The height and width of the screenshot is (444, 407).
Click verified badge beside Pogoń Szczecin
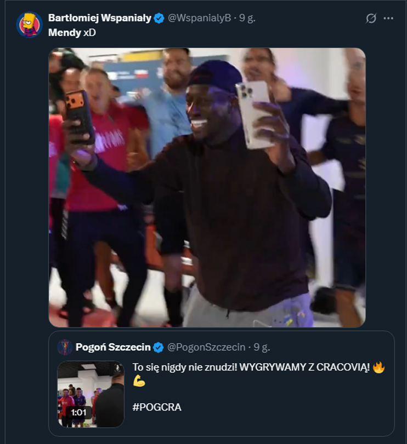[x=159, y=347]
